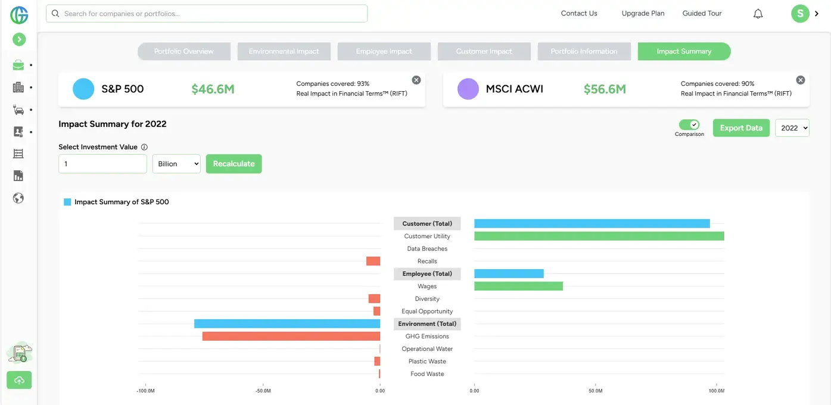Image resolution: width=831 pixels, height=405 pixels.
Task: Open the electric car icon in sidebar
Action: pyautogui.click(x=18, y=110)
